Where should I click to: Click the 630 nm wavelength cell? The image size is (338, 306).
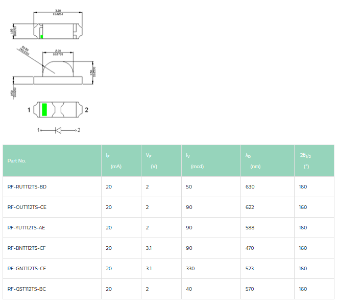[250, 187]
